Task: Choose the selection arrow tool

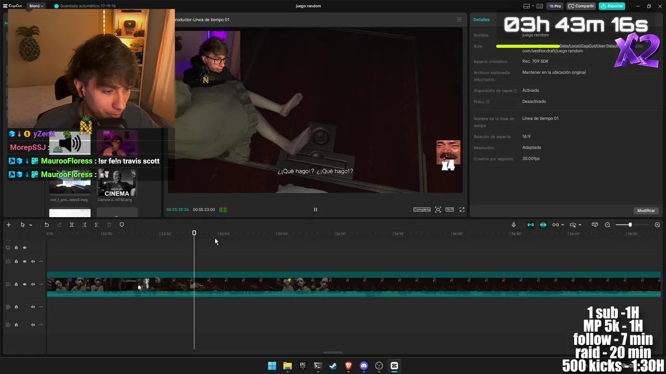Action: pos(22,225)
